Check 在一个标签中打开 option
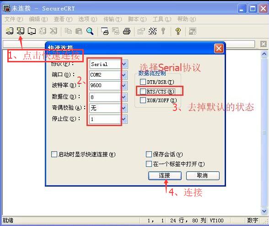 coord(149,164)
